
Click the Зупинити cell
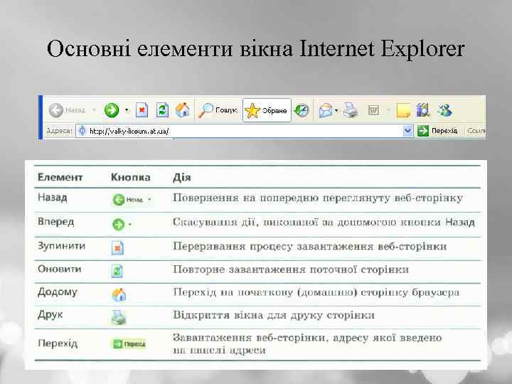[x=61, y=246]
